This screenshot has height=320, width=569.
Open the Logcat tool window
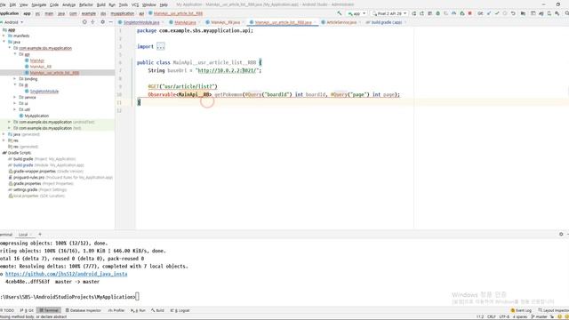[x=180, y=310]
